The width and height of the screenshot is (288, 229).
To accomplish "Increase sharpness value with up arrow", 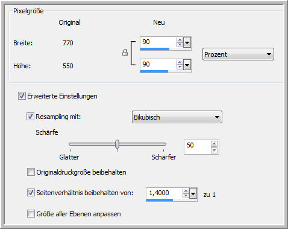I will point(214,144).
